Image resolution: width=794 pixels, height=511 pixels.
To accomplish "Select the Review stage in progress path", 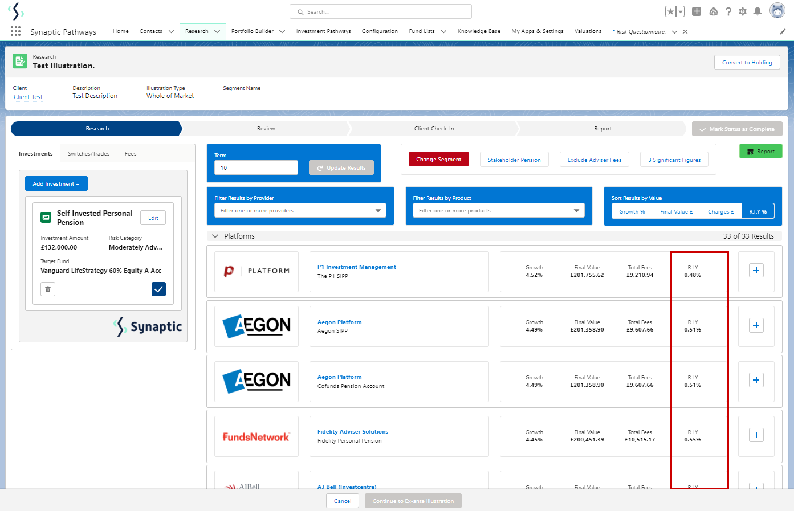I will [x=266, y=129].
